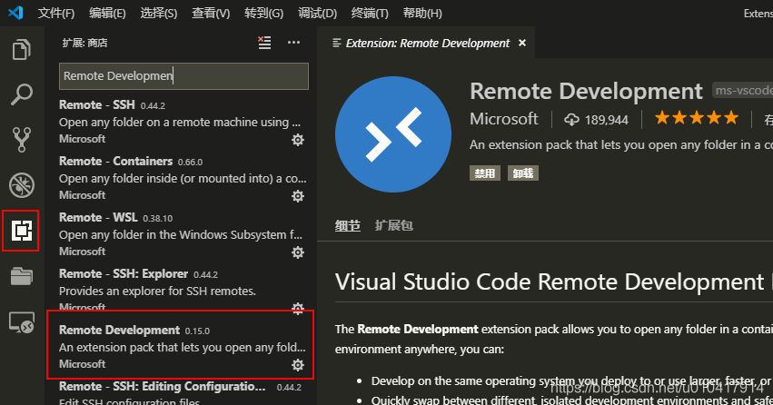Image resolution: width=773 pixels, height=405 pixels.
Task: Select Remote - SSH extension in list
Action: (x=181, y=123)
